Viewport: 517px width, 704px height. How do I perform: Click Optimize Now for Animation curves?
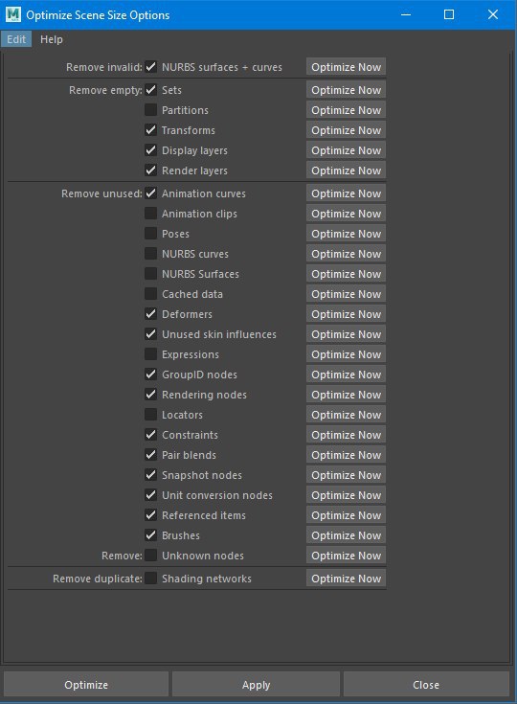point(346,193)
